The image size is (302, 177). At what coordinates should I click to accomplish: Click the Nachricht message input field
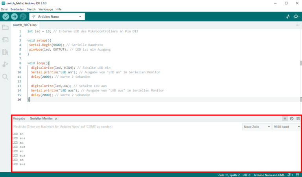tap(126, 127)
